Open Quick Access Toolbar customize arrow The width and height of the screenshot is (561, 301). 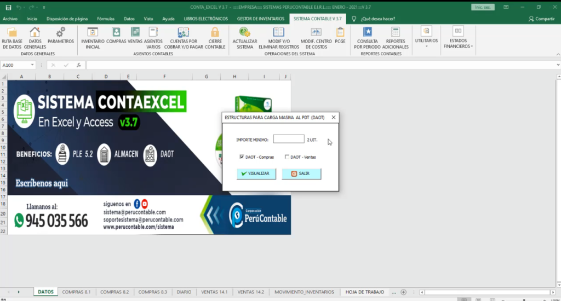(x=44, y=7)
